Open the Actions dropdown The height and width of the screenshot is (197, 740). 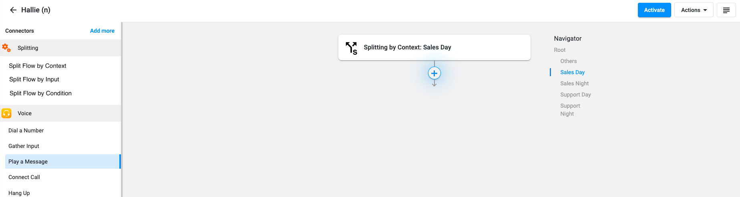694,10
